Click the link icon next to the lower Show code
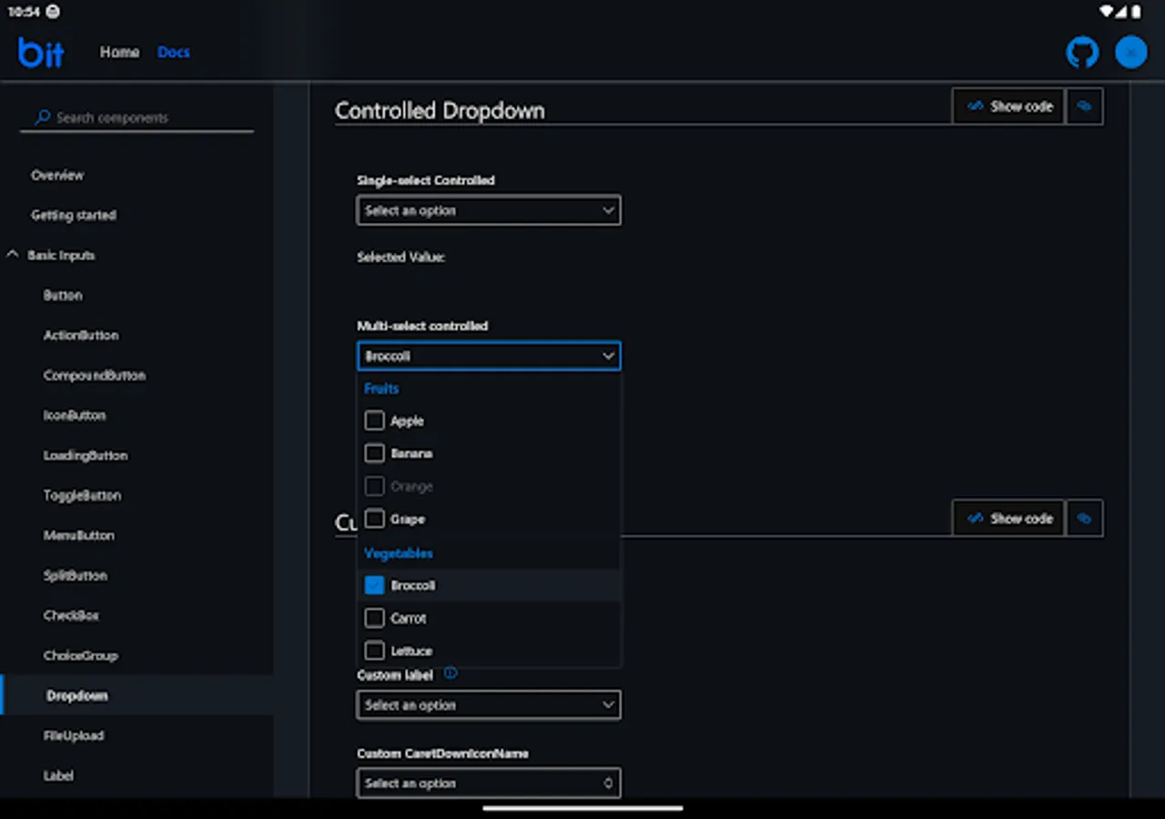The height and width of the screenshot is (819, 1165). click(x=1084, y=518)
